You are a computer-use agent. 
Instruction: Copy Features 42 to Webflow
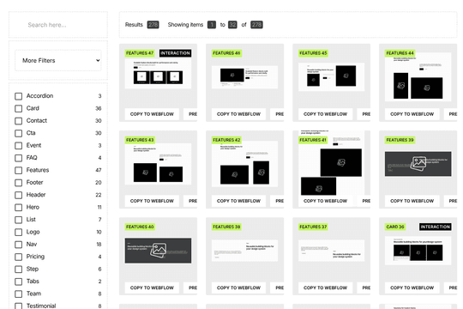coord(238,201)
